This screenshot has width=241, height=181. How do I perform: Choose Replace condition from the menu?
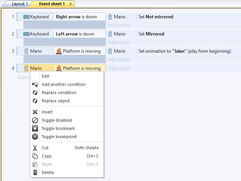59,93
